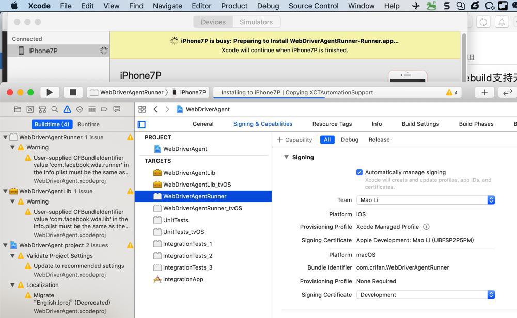The image size is (517, 318).
Task: Go forward in the editor history
Action: [167, 109]
